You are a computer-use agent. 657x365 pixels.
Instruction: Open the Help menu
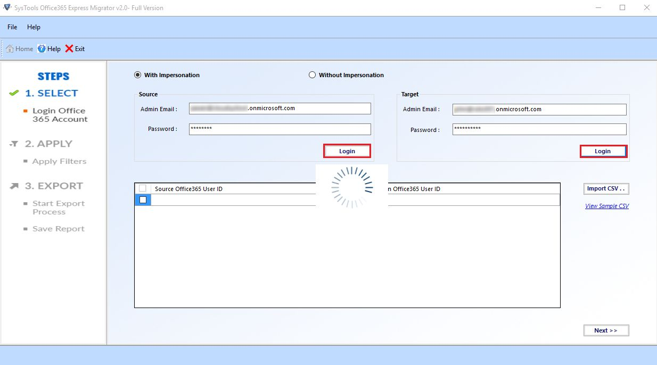coord(34,27)
